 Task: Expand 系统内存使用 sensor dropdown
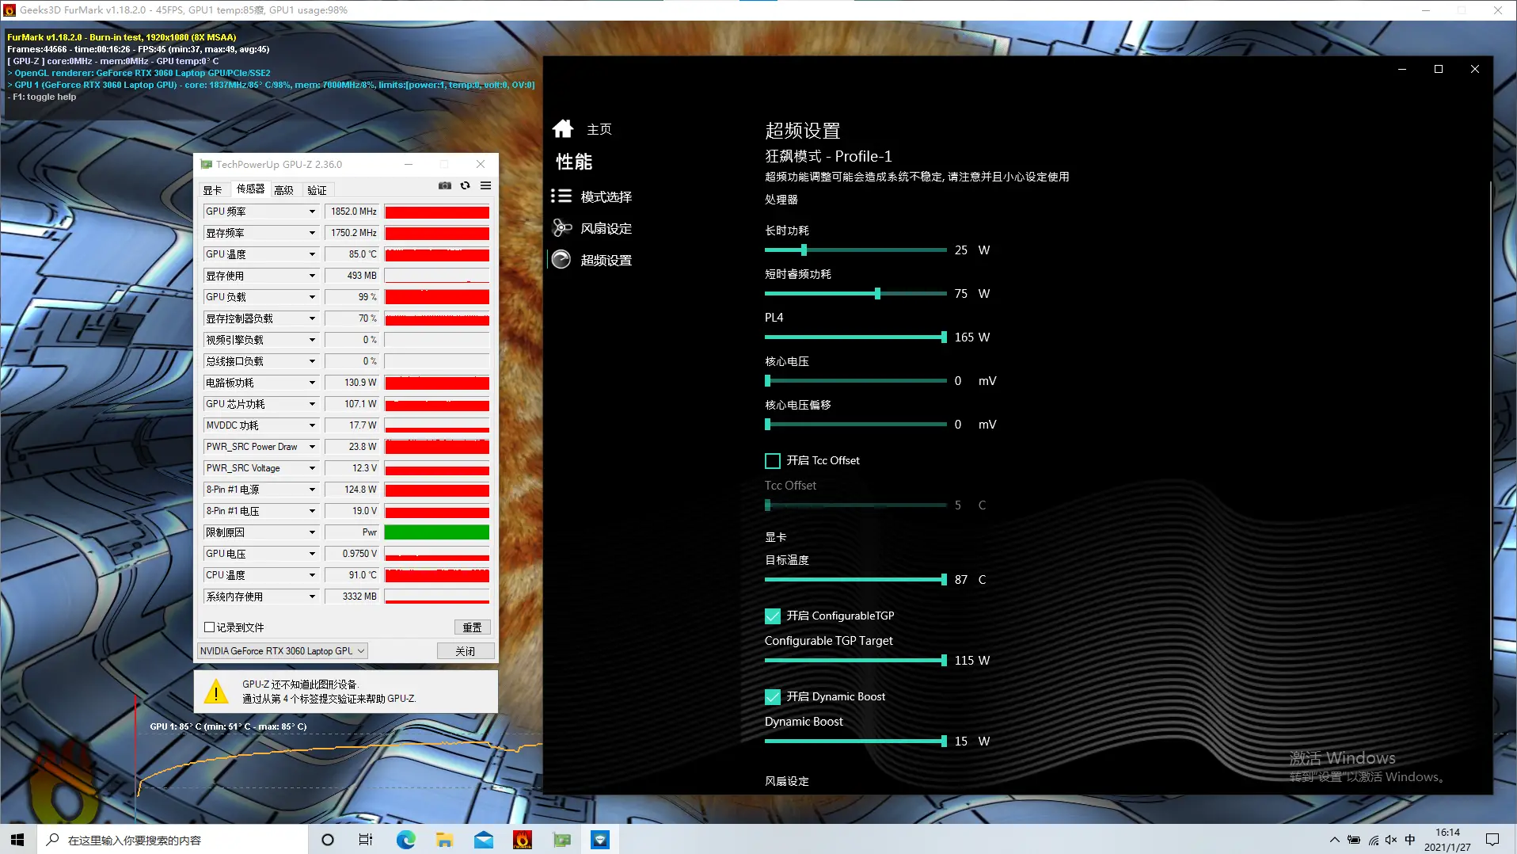(312, 597)
